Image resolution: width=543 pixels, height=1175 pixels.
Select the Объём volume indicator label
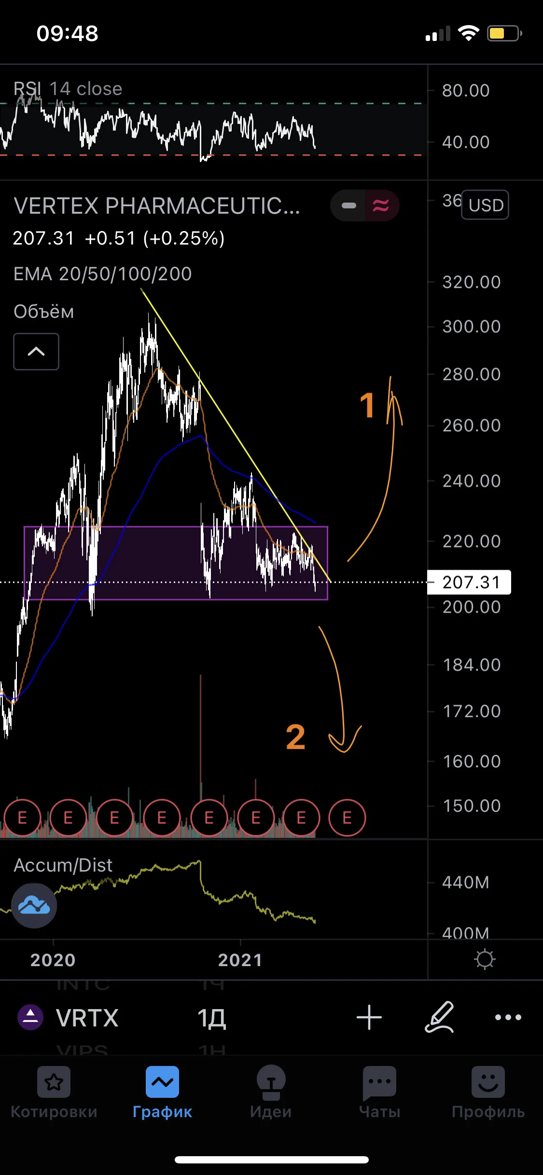(x=43, y=312)
